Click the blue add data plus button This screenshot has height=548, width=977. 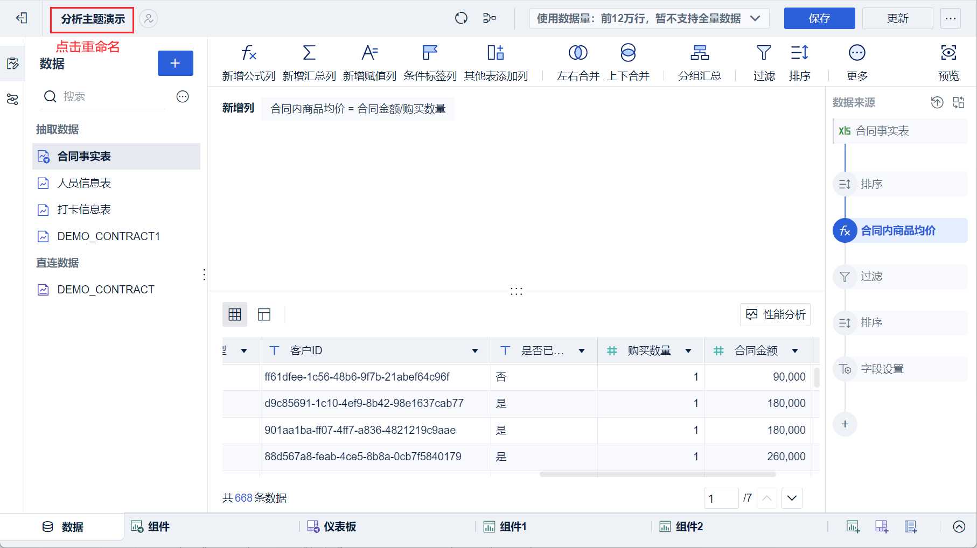pyautogui.click(x=176, y=64)
